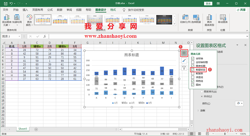Toggle the 数据标签 checkbox
The image size is (250, 136).
point(193,70)
